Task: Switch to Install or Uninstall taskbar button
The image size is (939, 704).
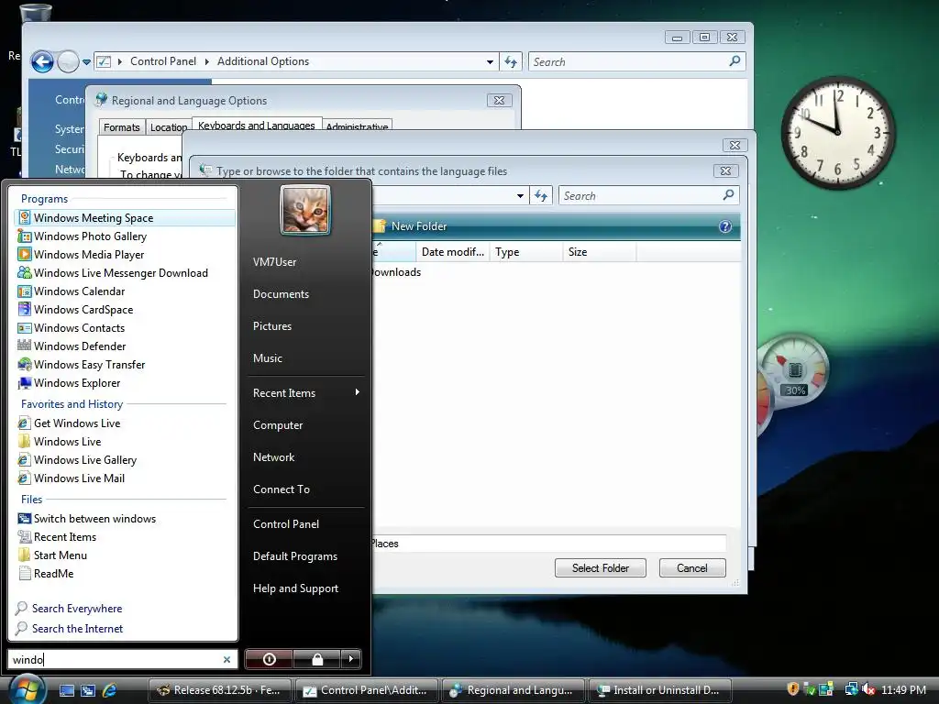Action: click(x=662, y=690)
